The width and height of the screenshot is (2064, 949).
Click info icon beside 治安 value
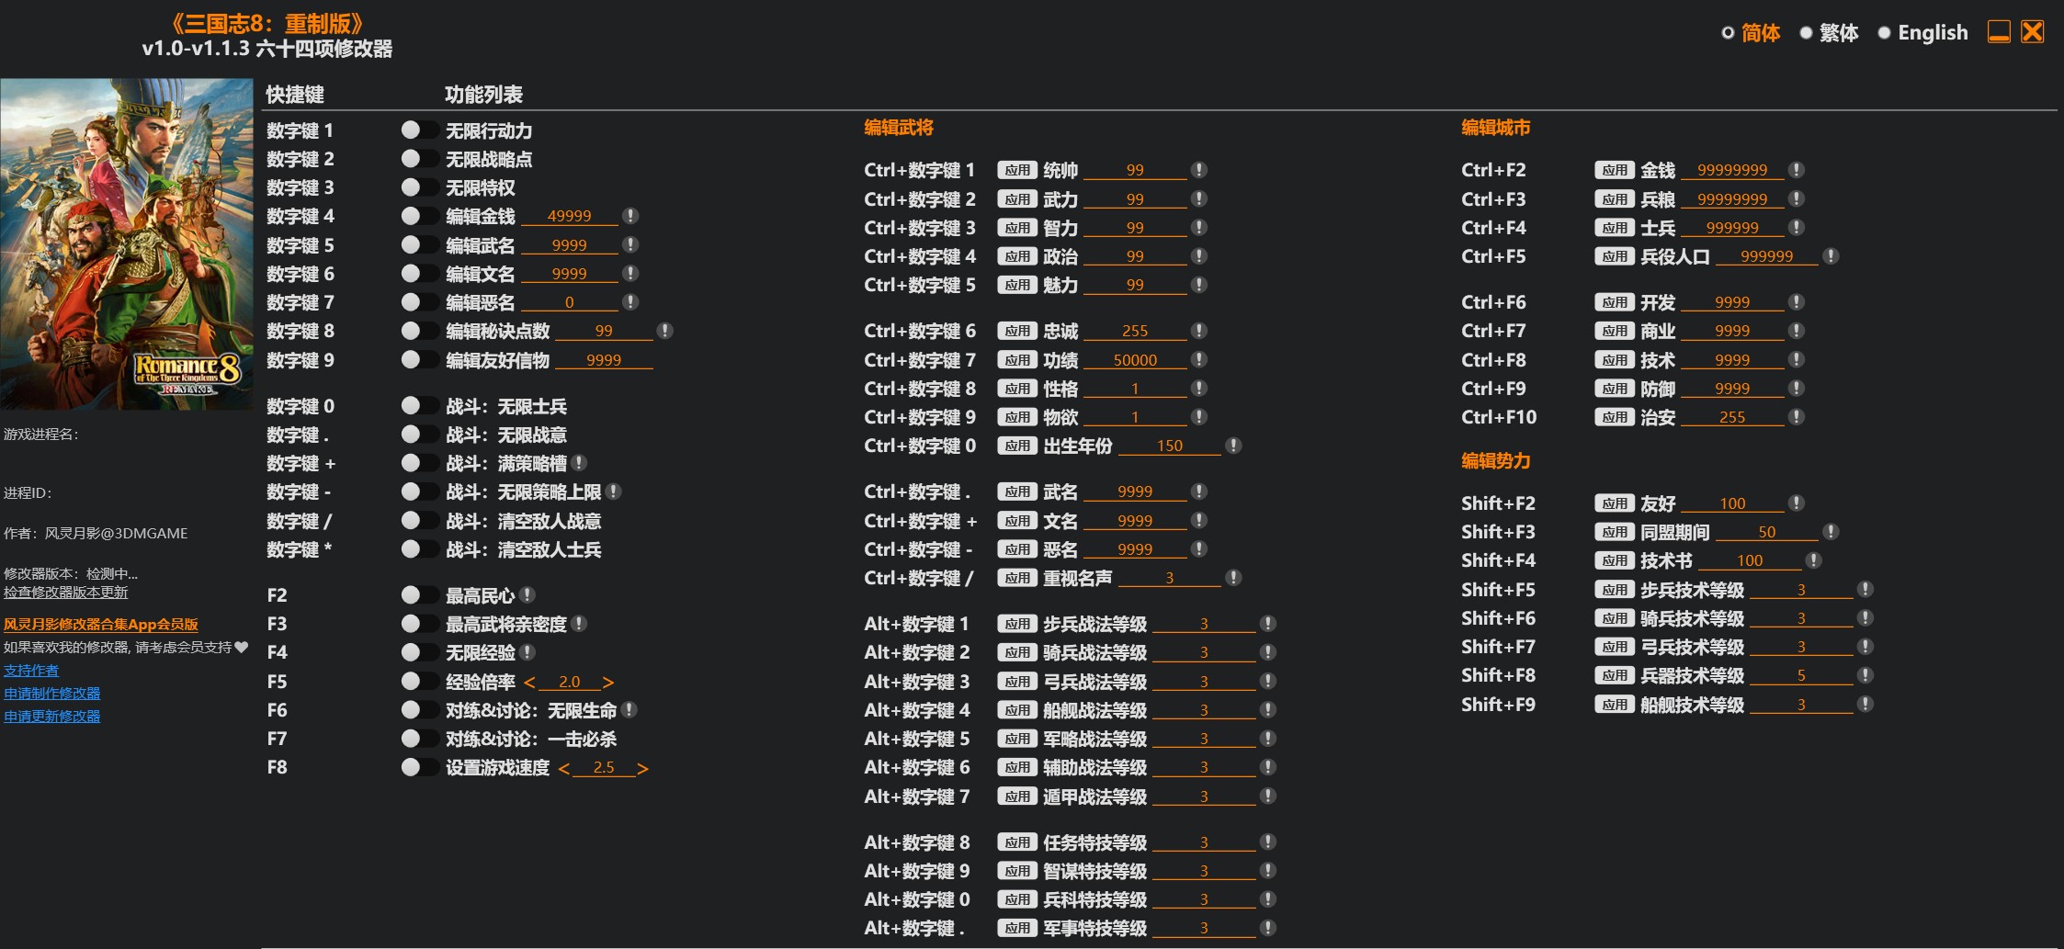pyautogui.click(x=1797, y=417)
